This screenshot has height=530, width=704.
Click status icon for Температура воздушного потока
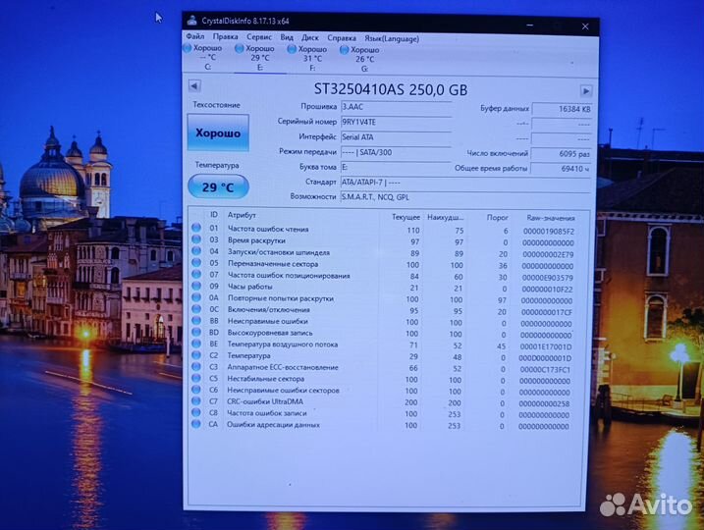click(196, 344)
